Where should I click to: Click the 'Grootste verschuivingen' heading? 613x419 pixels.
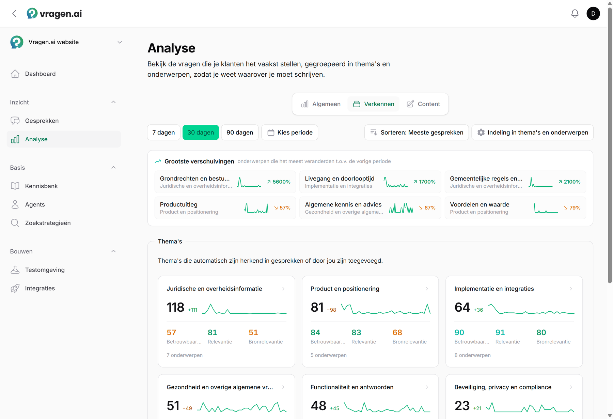(199, 161)
